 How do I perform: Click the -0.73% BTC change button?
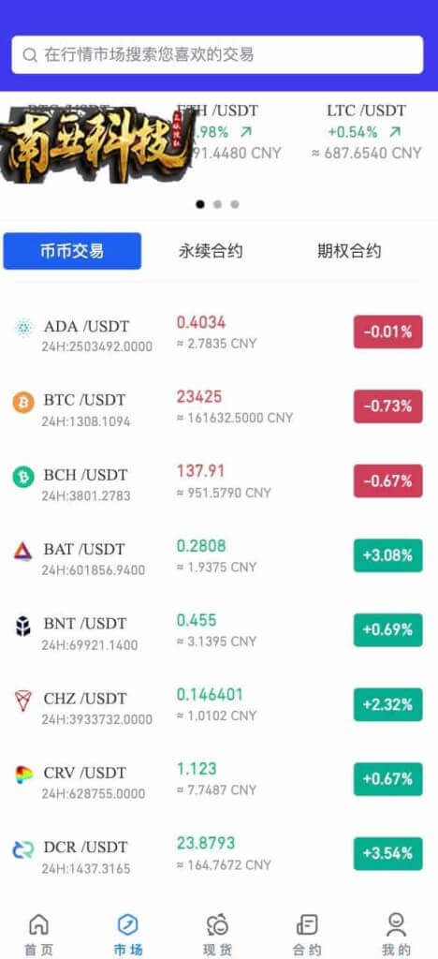click(387, 406)
